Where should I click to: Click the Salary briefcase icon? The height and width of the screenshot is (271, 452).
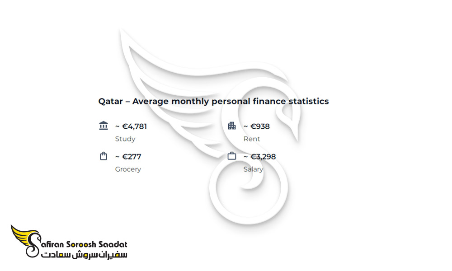pyautogui.click(x=232, y=156)
